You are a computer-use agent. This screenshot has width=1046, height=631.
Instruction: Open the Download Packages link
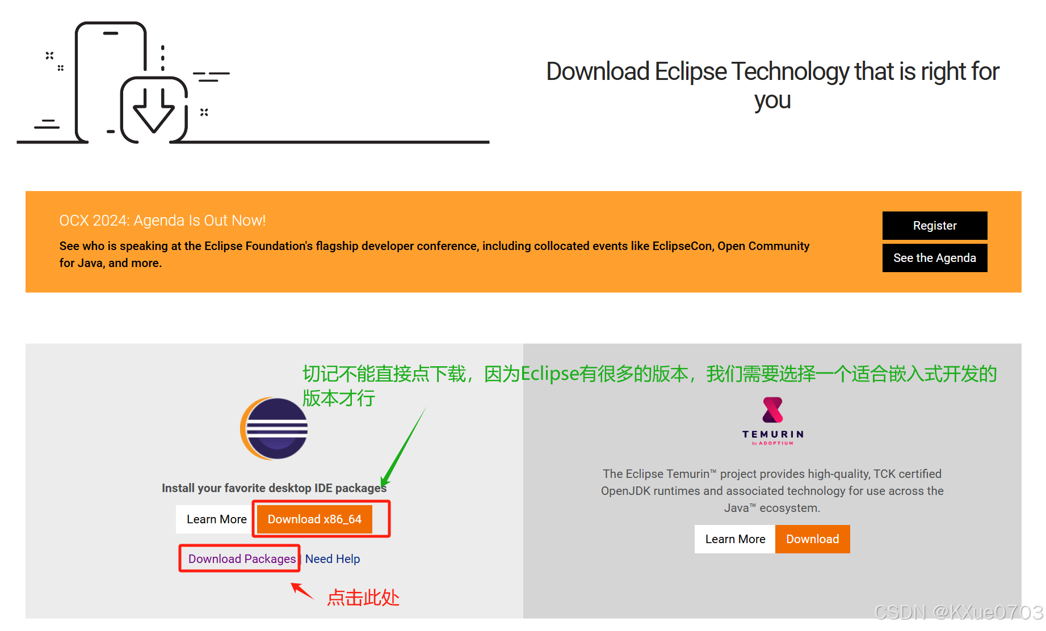(x=242, y=559)
